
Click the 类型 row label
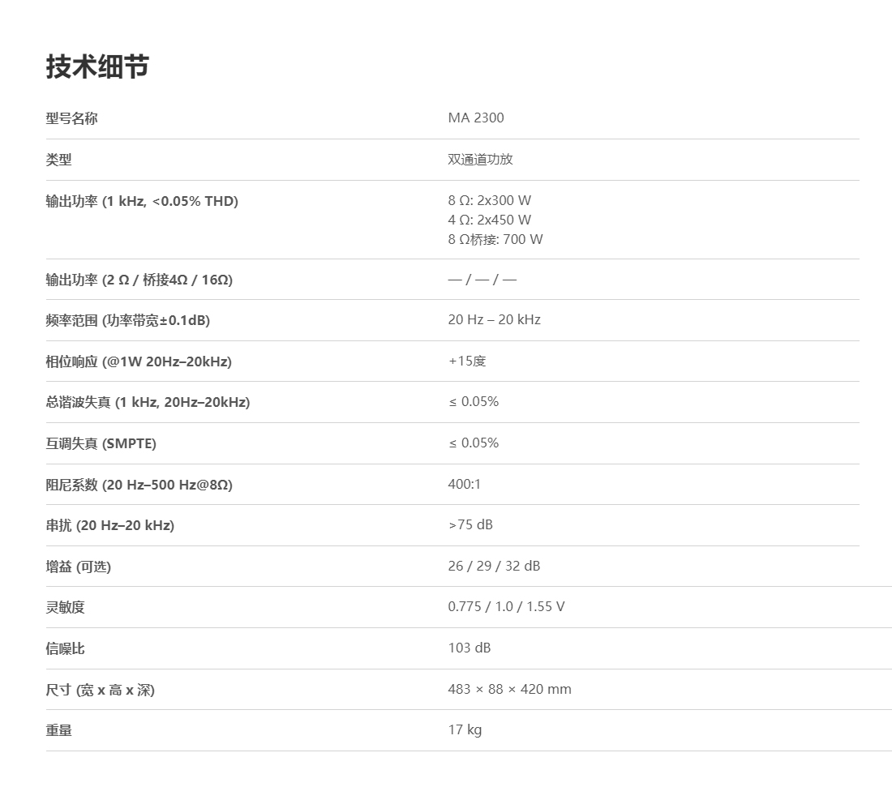tap(58, 160)
